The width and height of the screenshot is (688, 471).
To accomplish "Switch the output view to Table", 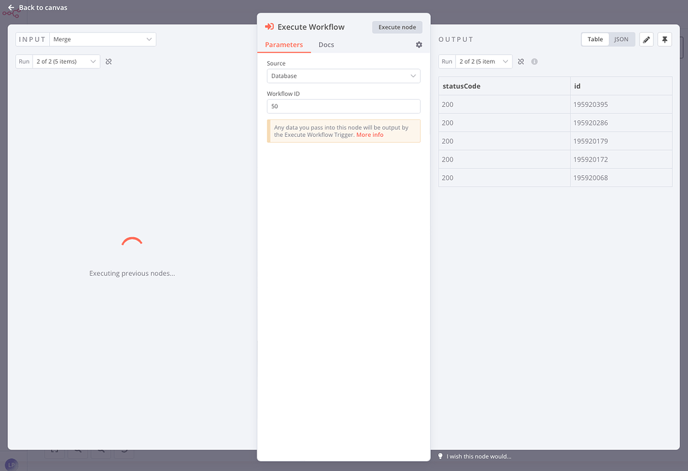I will pos(594,39).
